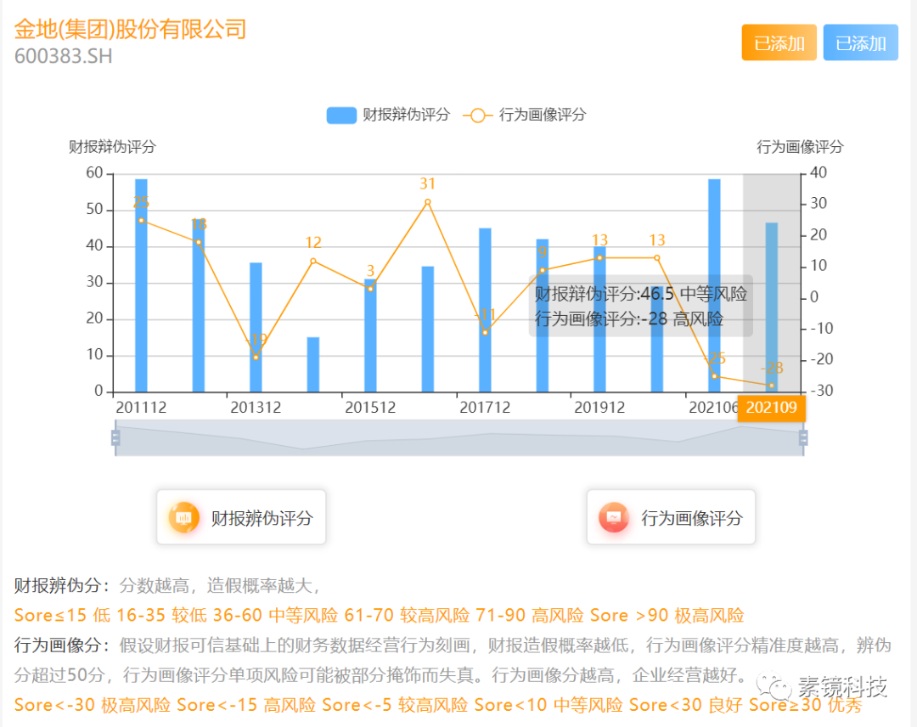Click the 201512 x-axis label
Screen dimensions: 917x727
click(x=370, y=407)
